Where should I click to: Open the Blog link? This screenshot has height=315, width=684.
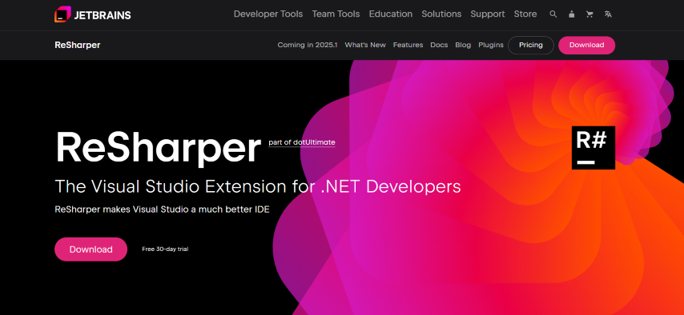click(x=463, y=45)
